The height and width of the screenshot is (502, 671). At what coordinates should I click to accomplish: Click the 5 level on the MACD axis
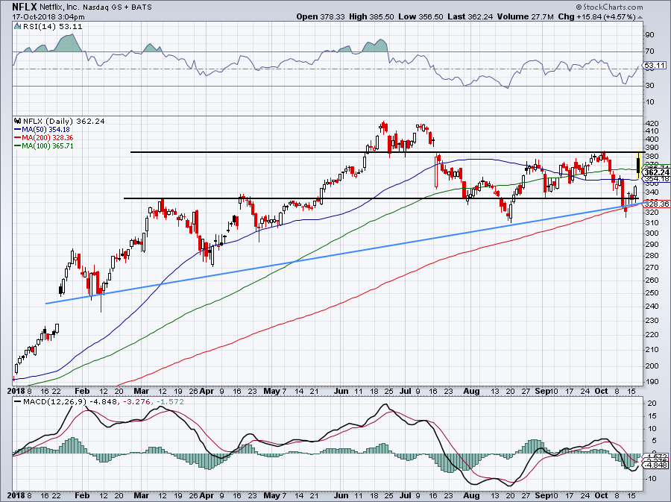coord(654,441)
